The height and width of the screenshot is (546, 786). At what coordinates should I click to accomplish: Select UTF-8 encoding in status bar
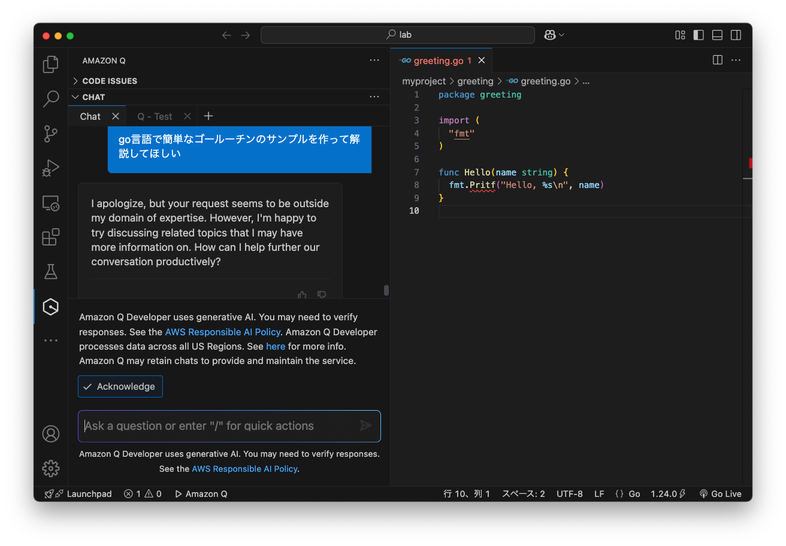570,494
